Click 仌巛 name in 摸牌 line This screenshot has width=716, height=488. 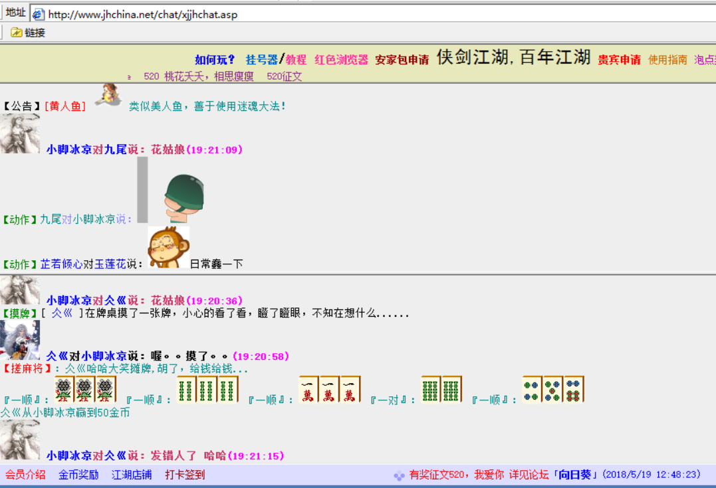pyautogui.click(x=62, y=313)
